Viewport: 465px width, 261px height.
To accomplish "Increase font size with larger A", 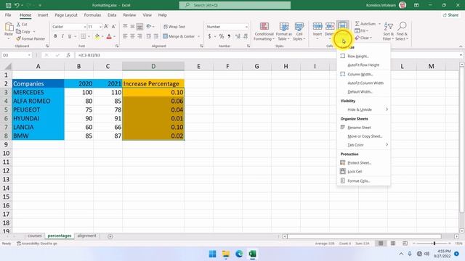I will click(x=106, y=27).
